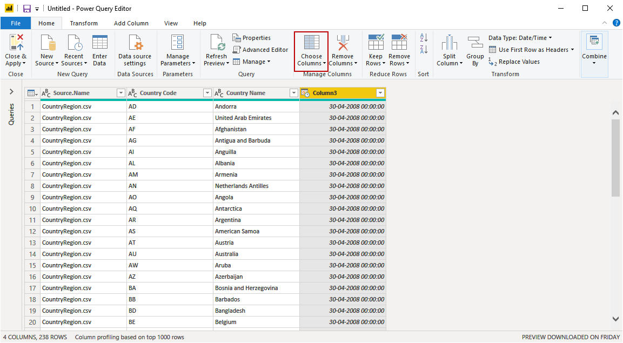Click the Split Column icon
623x343 pixels.
click(x=449, y=43)
